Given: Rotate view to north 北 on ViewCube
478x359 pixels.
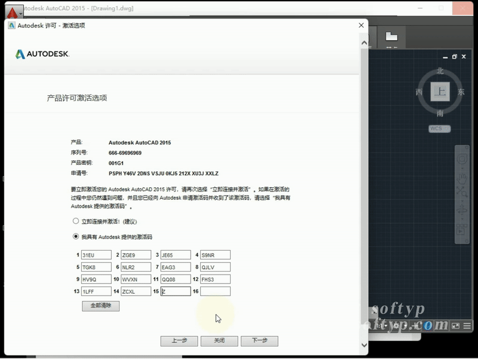Looking at the screenshot, I should click(x=440, y=71).
